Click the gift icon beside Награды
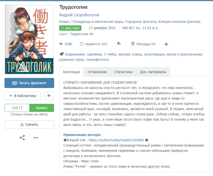Viewport: 213px width, 176px height. click(133, 44)
